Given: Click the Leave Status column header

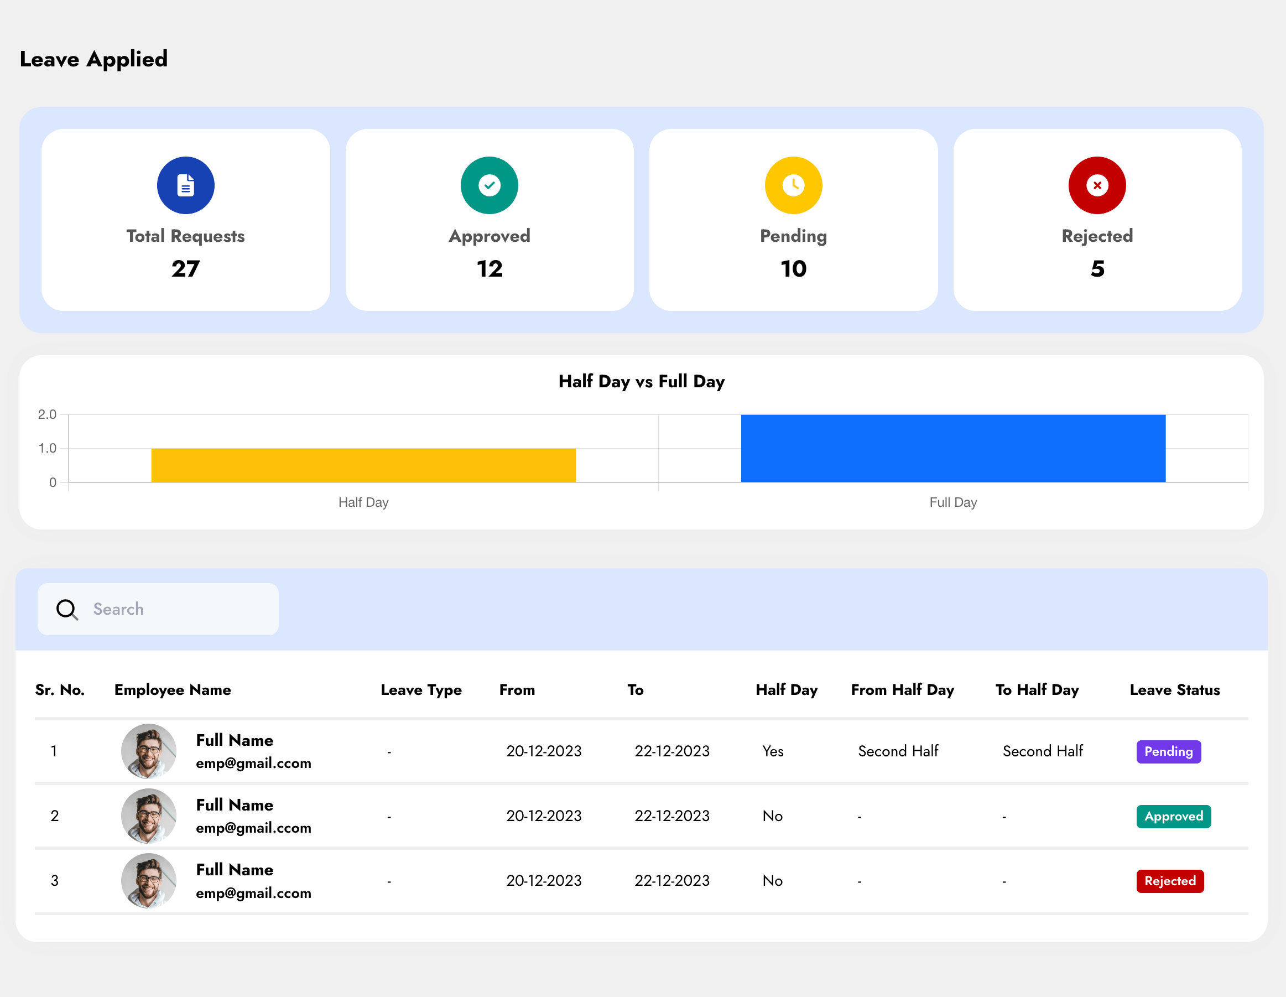Looking at the screenshot, I should pyautogui.click(x=1174, y=689).
